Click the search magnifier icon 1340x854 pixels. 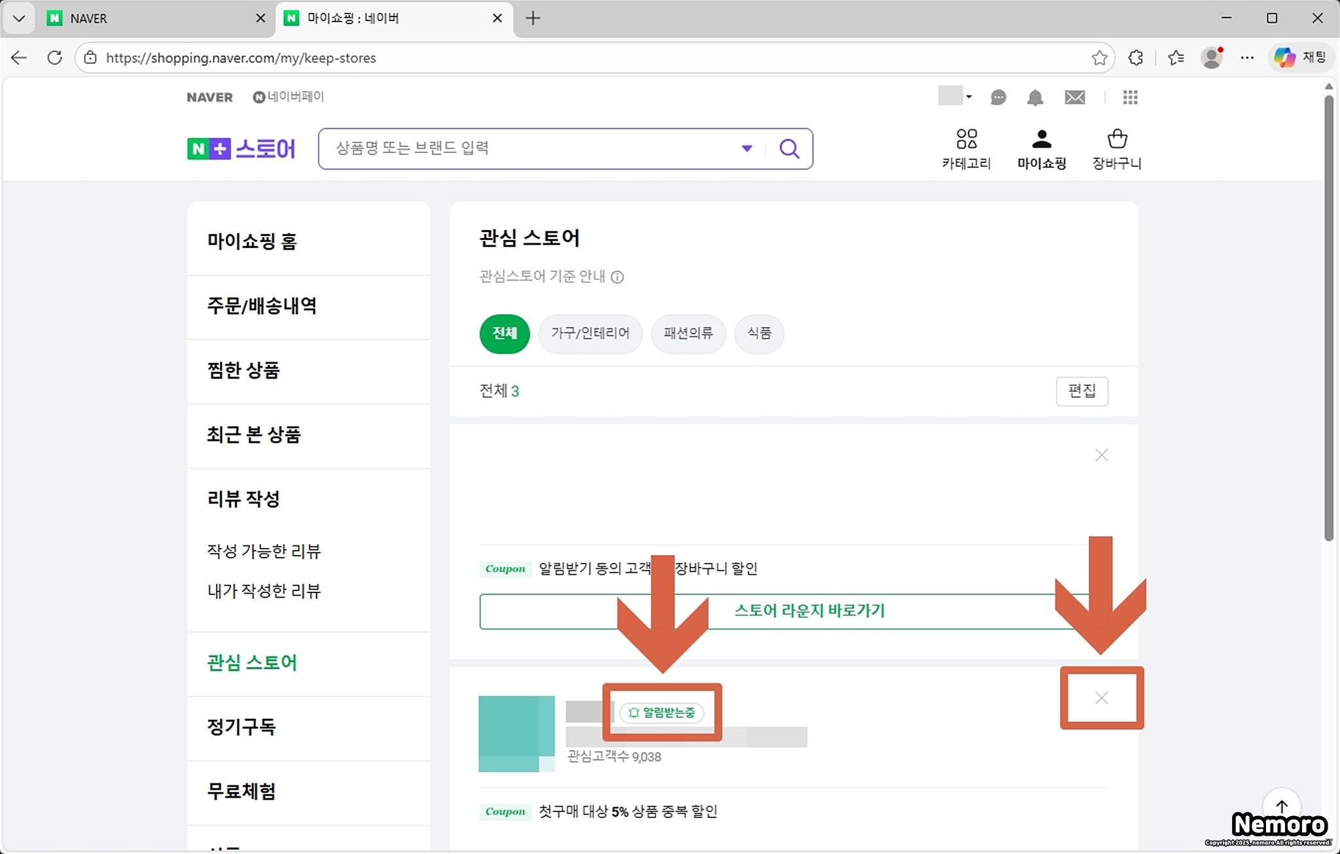point(789,149)
